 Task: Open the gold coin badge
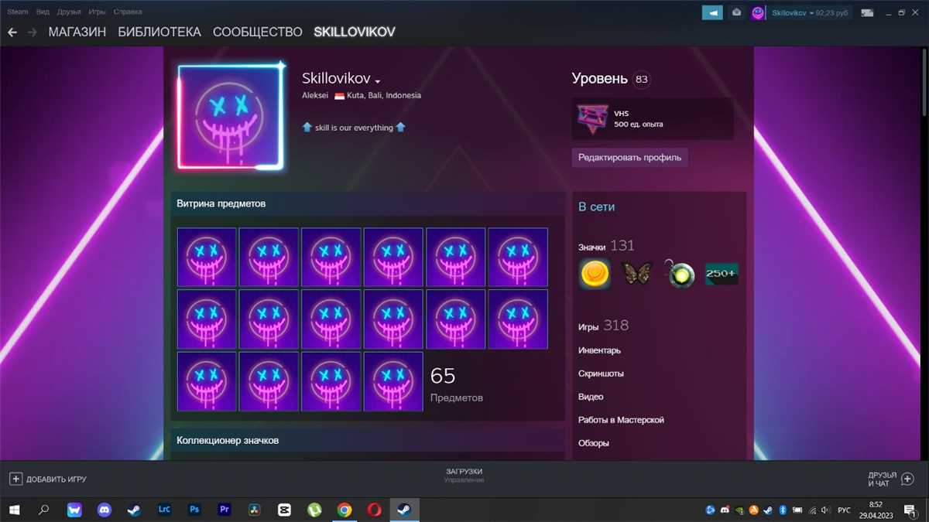594,274
